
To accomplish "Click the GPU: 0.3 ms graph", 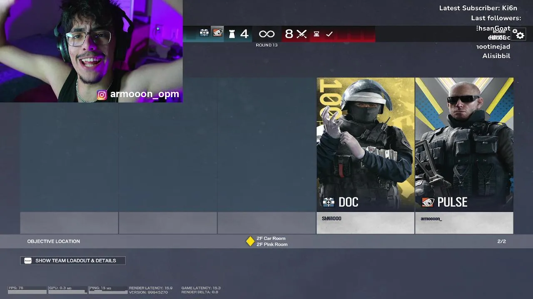I will (67, 289).
